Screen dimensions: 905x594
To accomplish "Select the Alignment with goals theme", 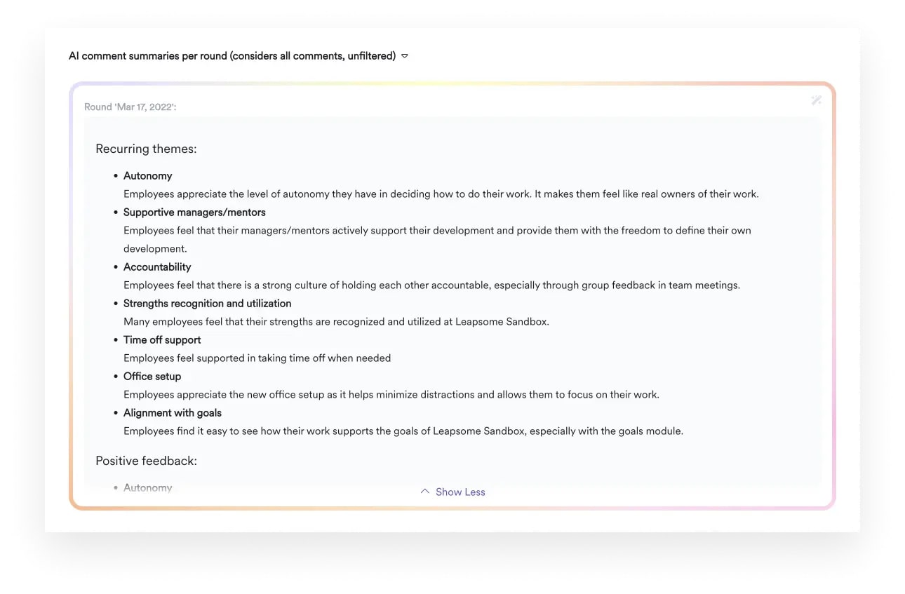I will (x=172, y=412).
